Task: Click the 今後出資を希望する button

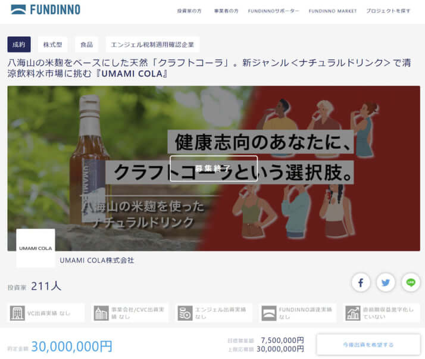Action: (368, 345)
